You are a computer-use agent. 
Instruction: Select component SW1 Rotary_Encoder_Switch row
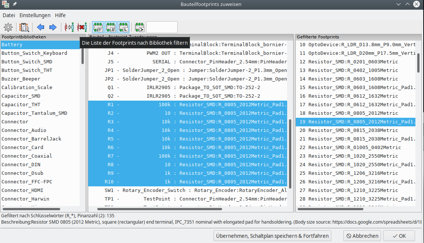[x=188, y=190]
